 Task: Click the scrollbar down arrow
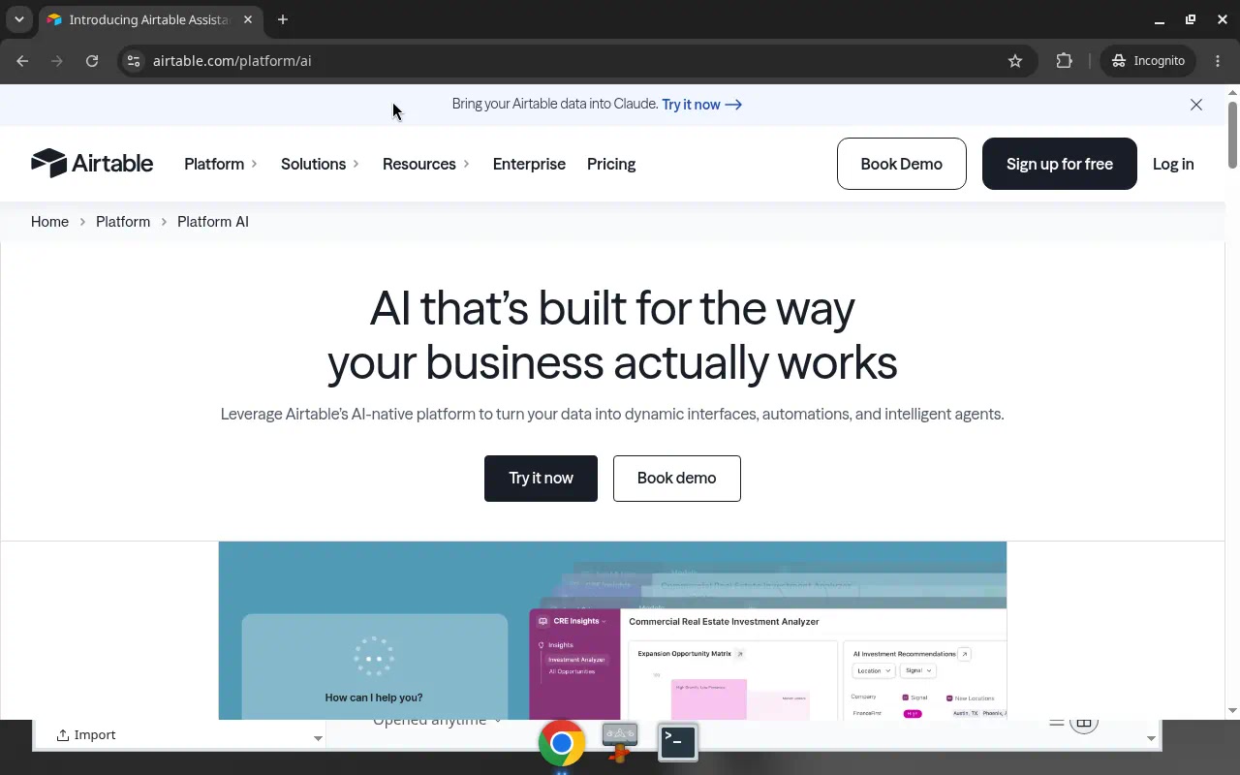click(1232, 710)
